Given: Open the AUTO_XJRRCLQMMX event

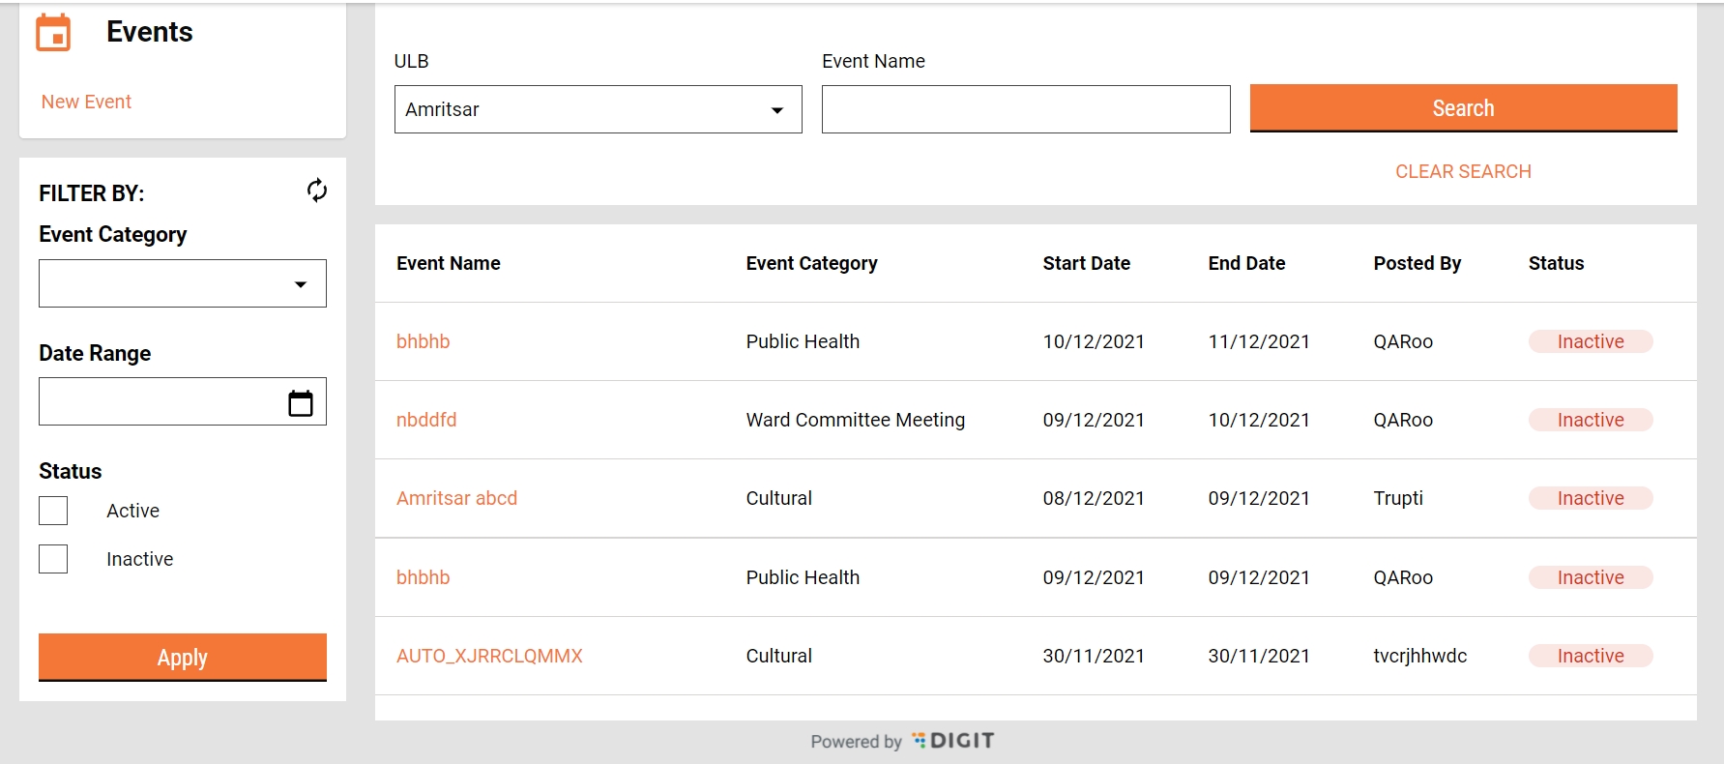Looking at the screenshot, I should (489, 656).
